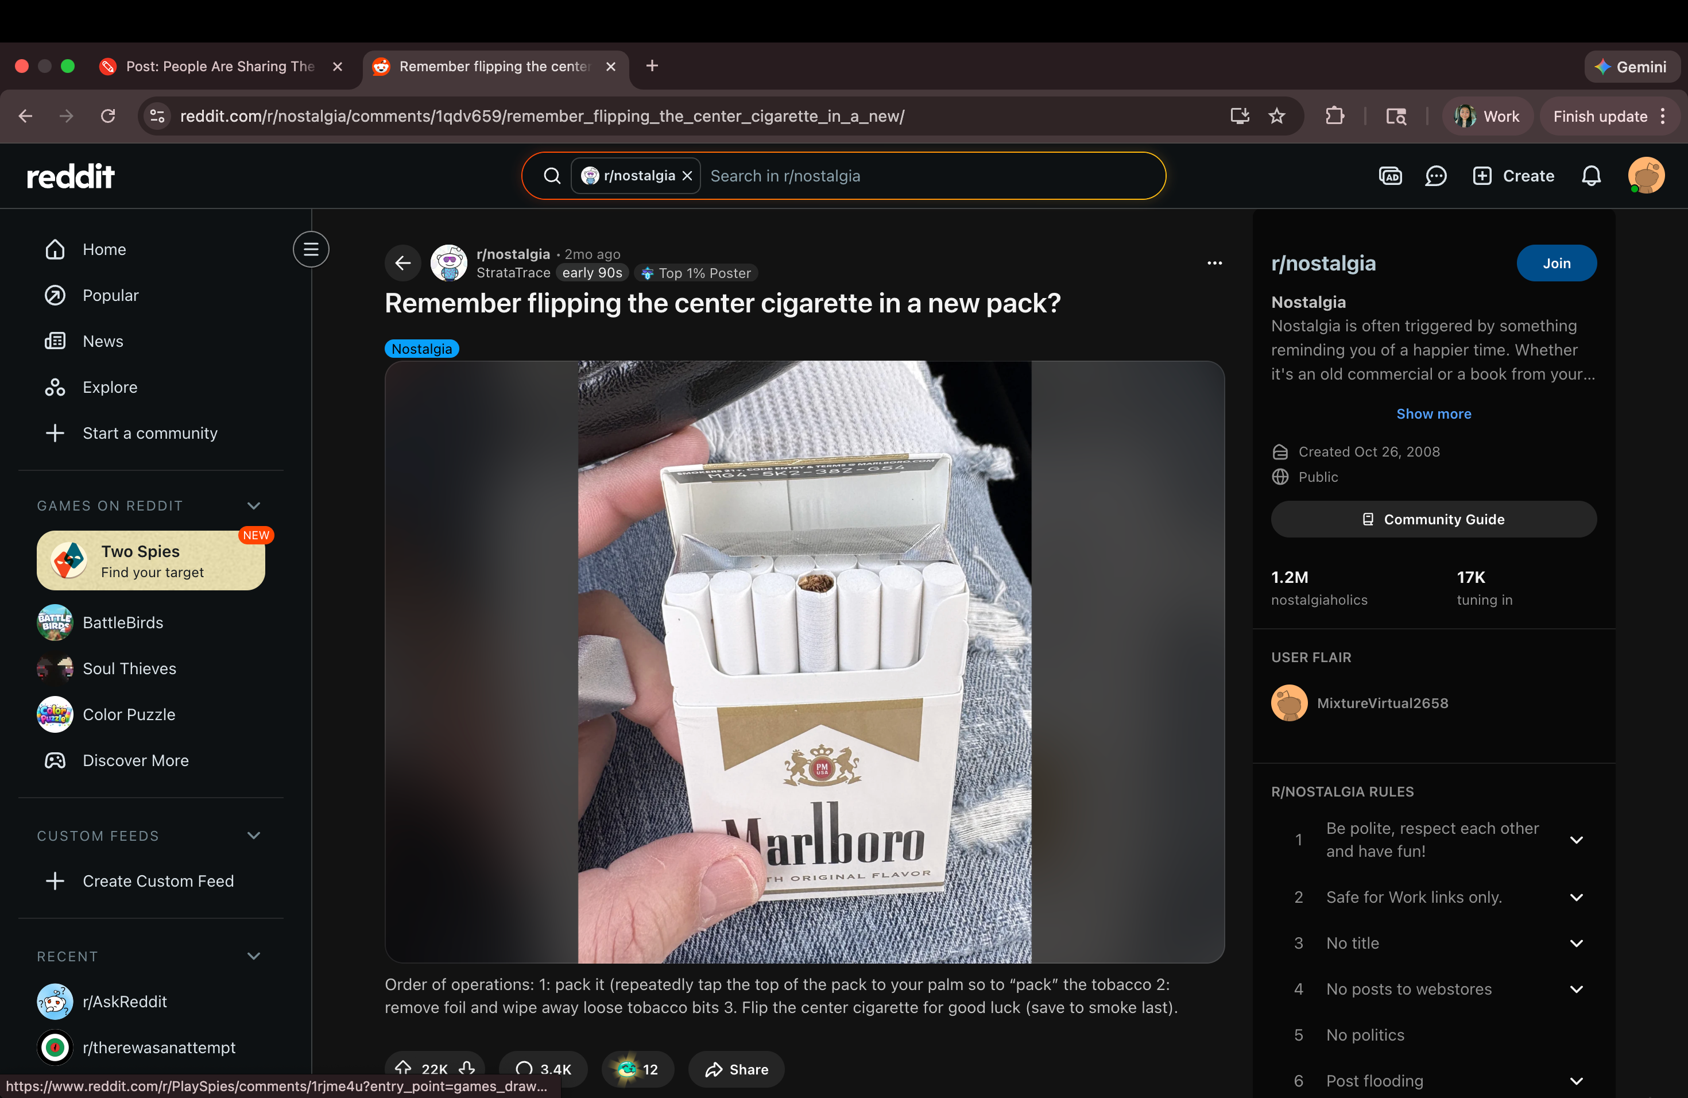Open the chat bubble icon
Viewport: 1688px width, 1098px height.
(1435, 176)
